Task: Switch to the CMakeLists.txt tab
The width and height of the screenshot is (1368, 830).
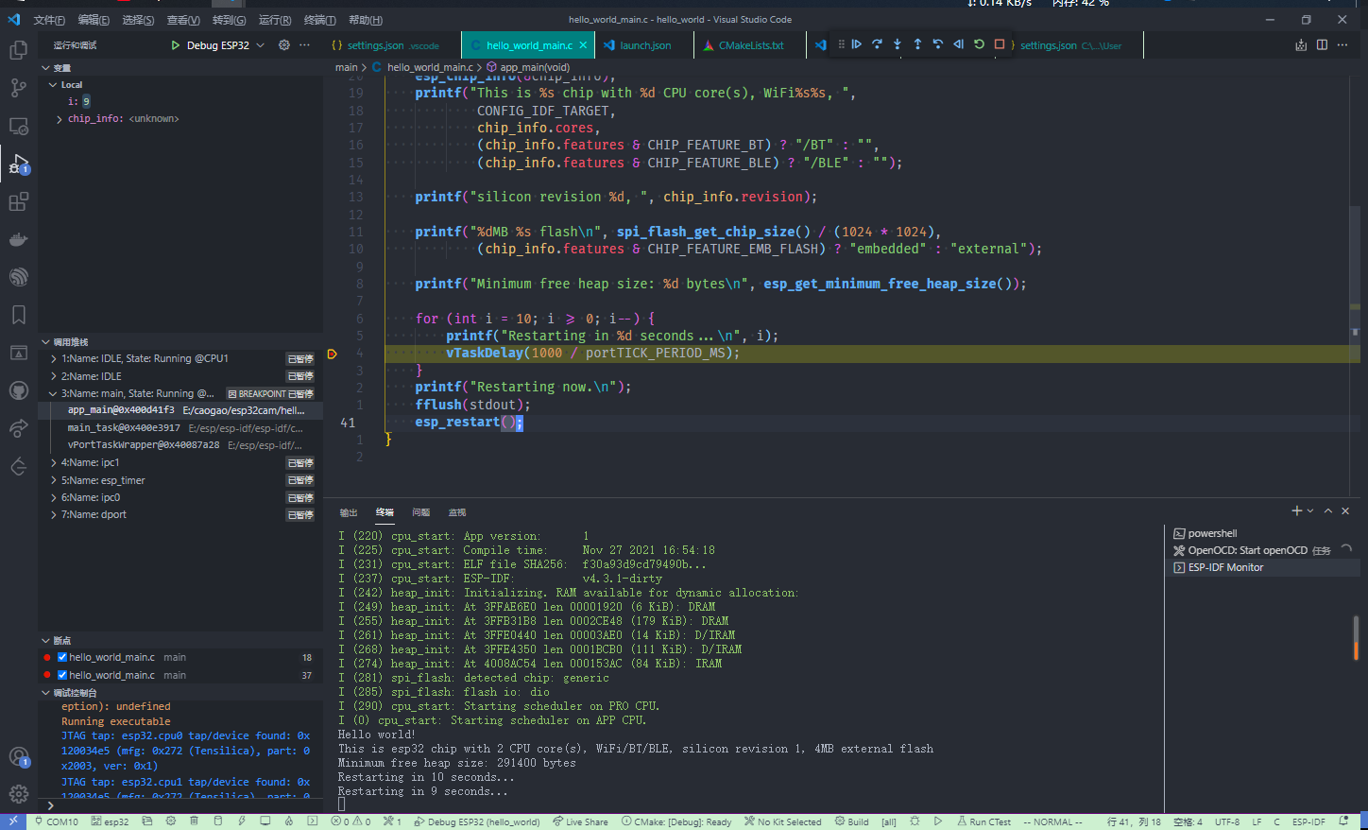Action: pyautogui.click(x=750, y=45)
